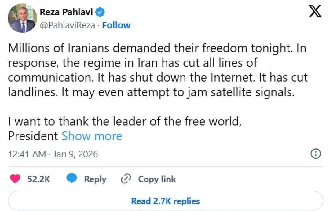Image resolution: width=330 pixels, height=211 pixels.
Task: Expand tweet with Show more
Action: 92,136
